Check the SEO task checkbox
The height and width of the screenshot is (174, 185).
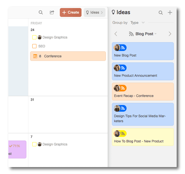[x=34, y=46]
